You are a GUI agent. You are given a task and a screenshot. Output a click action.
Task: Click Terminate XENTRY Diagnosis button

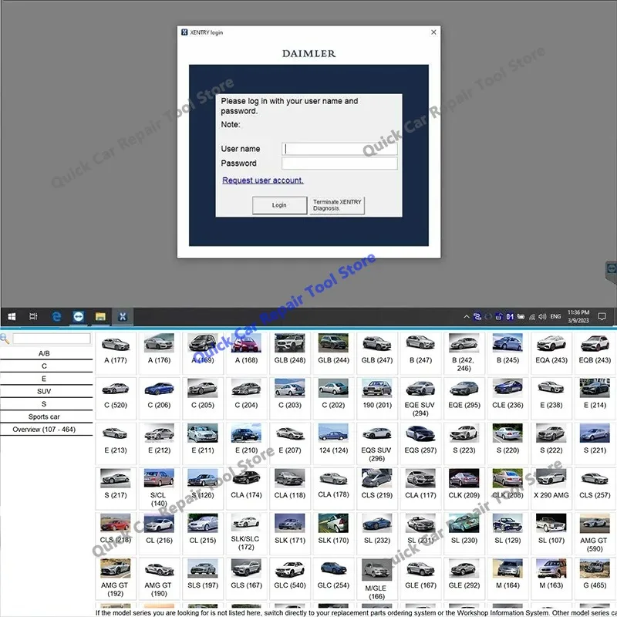[x=337, y=205]
